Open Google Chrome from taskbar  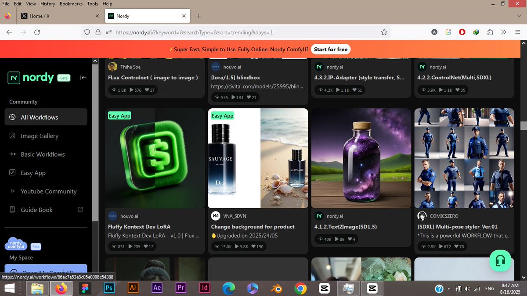point(300,288)
